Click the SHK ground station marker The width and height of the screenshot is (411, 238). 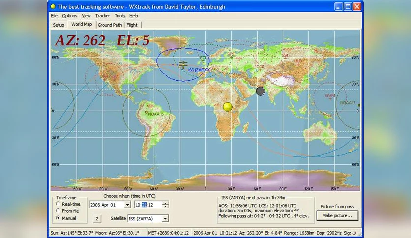[x=238, y=61]
